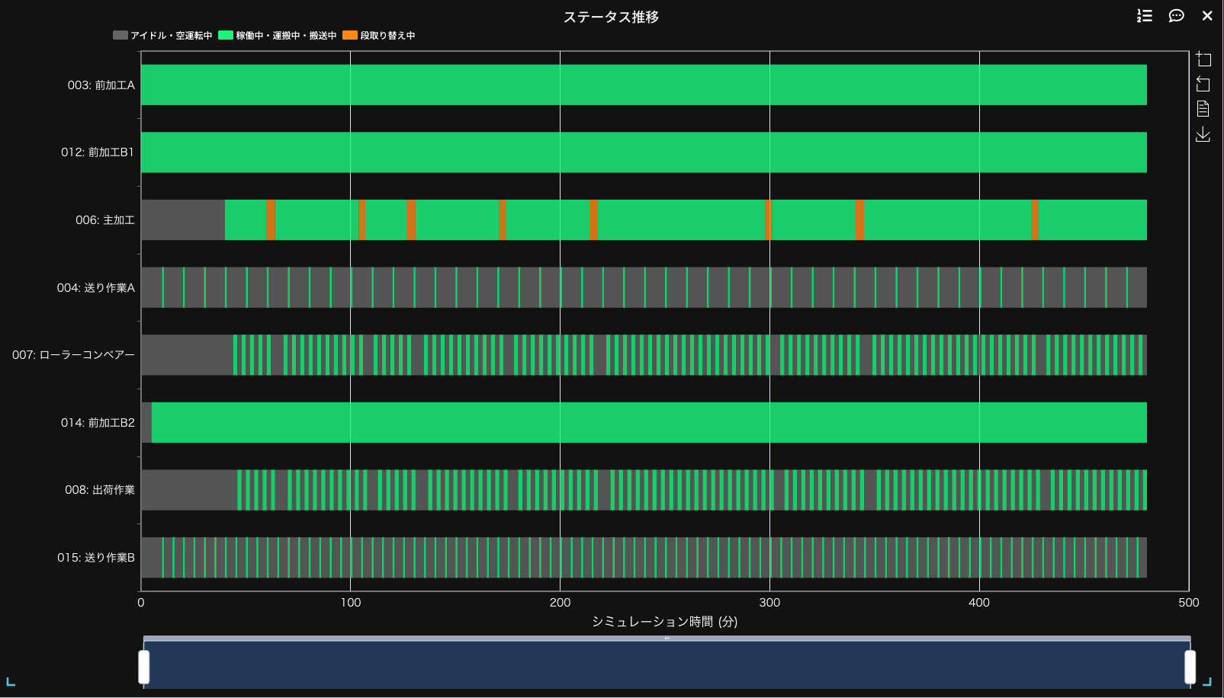Screen dimensions: 1224x698
Task: Click the speech bubble comment icon
Action: coord(1176,16)
